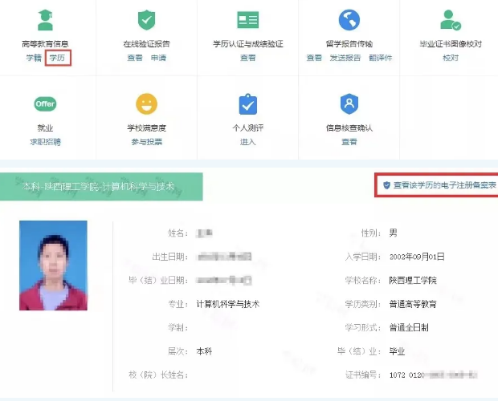This screenshot has height=401, width=498.
Task: Click the certificate card icon above 学历认证与成绩验证
Action: pos(247,20)
